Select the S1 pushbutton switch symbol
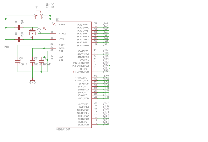 38,16
